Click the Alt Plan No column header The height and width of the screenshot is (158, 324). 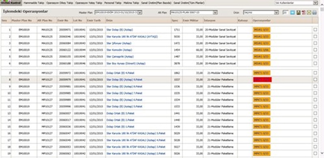pos(45,21)
